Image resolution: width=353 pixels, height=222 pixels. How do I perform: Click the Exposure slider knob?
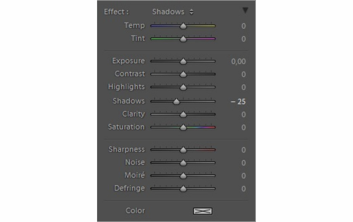[x=183, y=61]
